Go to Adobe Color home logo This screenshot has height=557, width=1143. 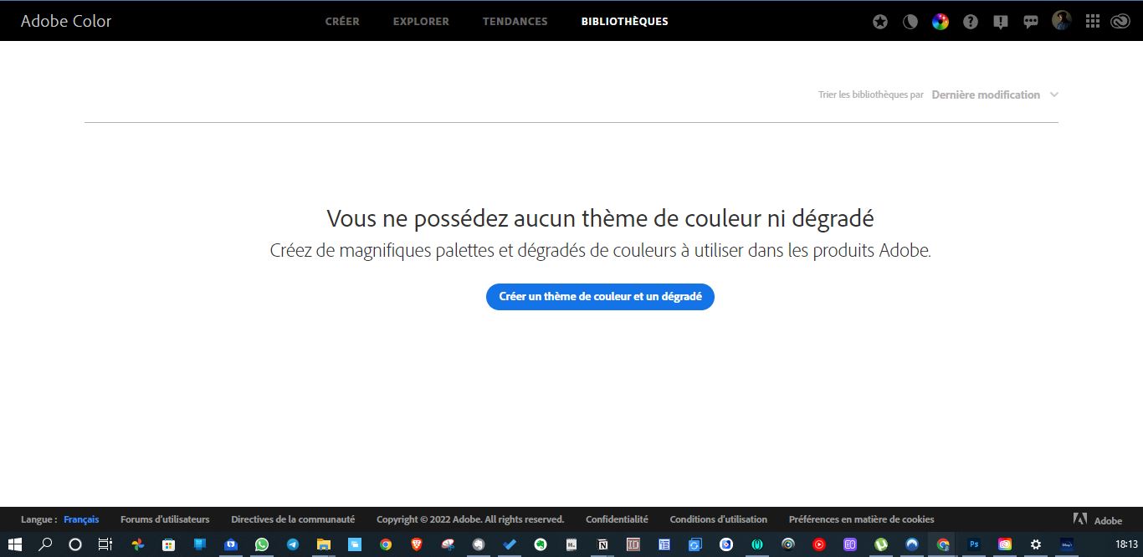[x=66, y=21]
